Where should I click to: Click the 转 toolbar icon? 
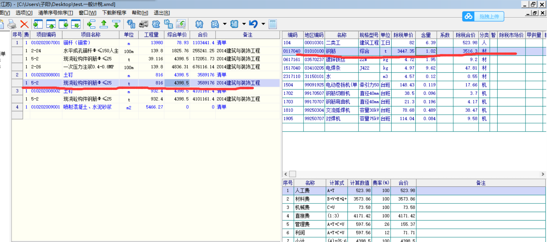[x=199, y=24]
